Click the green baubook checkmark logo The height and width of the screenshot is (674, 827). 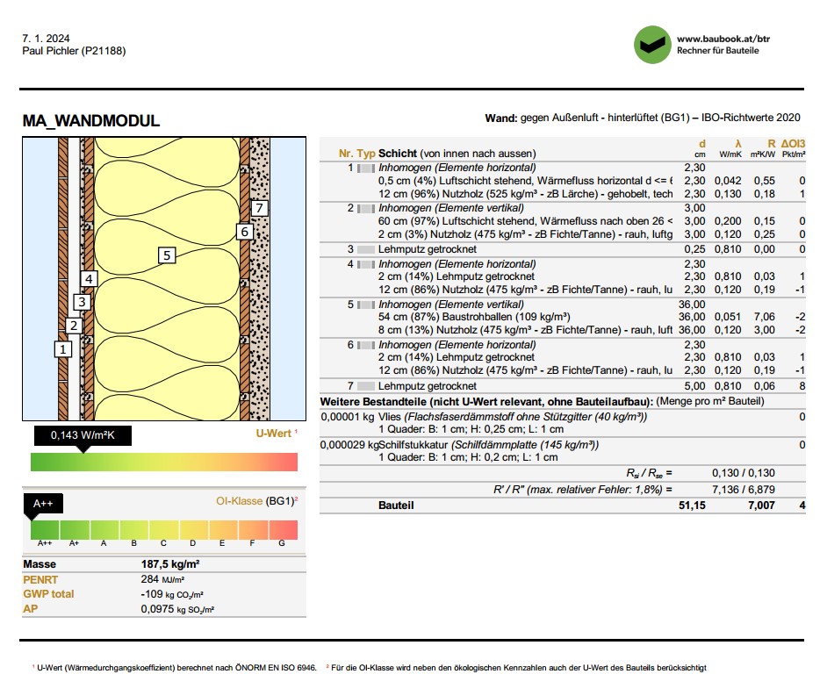point(651,45)
